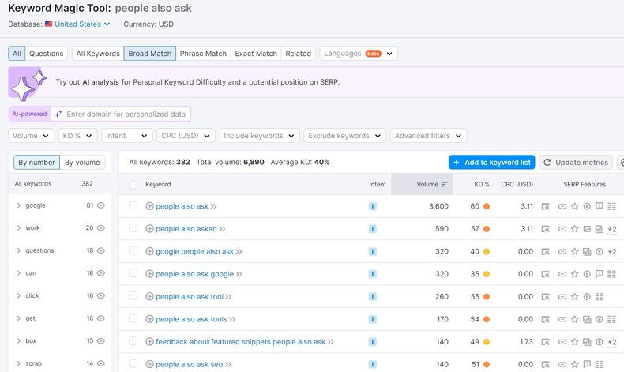Open 'feedback about featured snippets people also ask' link
The image size is (624, 372).
pos(240,342)
